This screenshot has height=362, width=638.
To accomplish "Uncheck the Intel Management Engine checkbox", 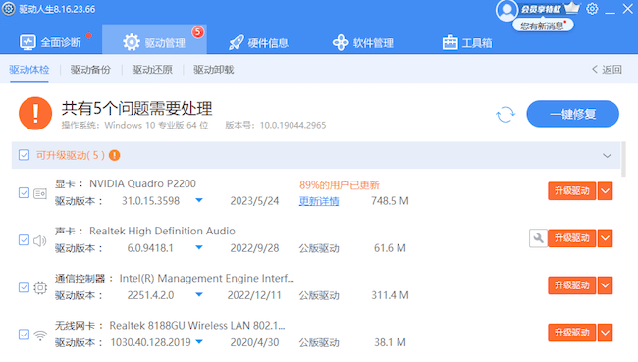I will 24,287.
